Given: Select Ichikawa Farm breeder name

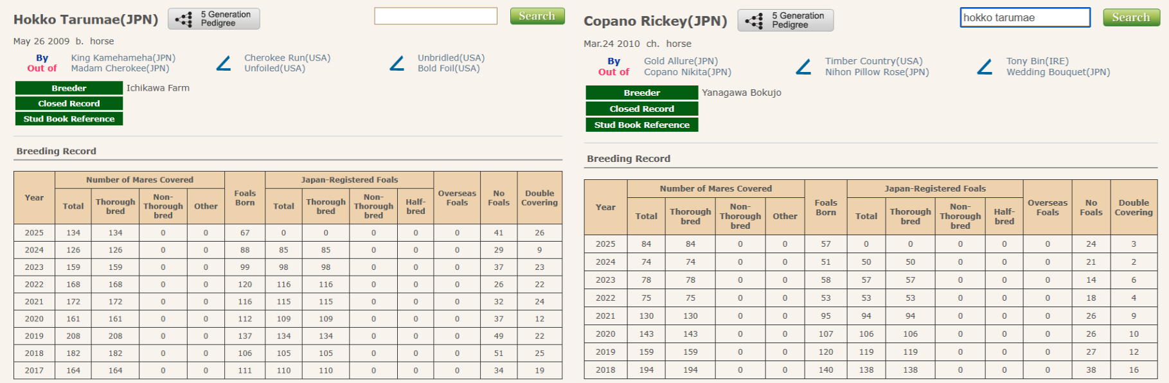Looking at the screenshot, I should [x=158, y=88].
